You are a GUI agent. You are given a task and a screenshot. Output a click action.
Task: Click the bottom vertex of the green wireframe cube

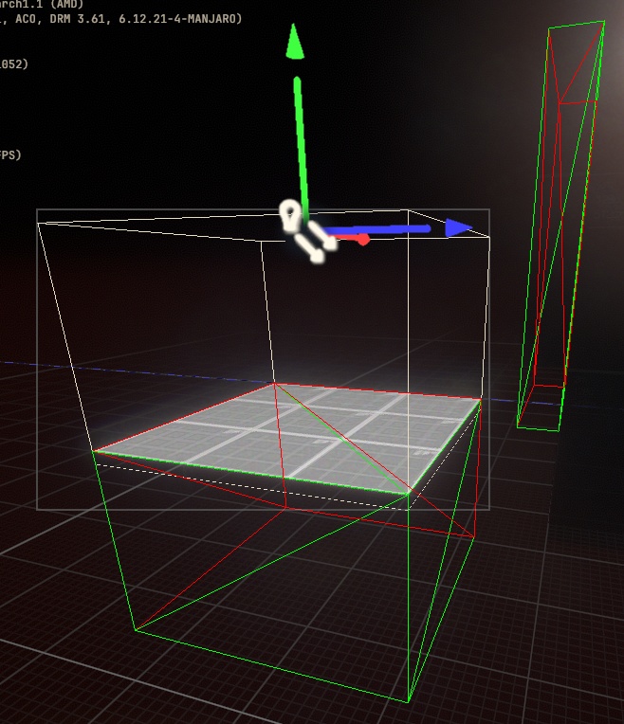(x=409, y=702)
